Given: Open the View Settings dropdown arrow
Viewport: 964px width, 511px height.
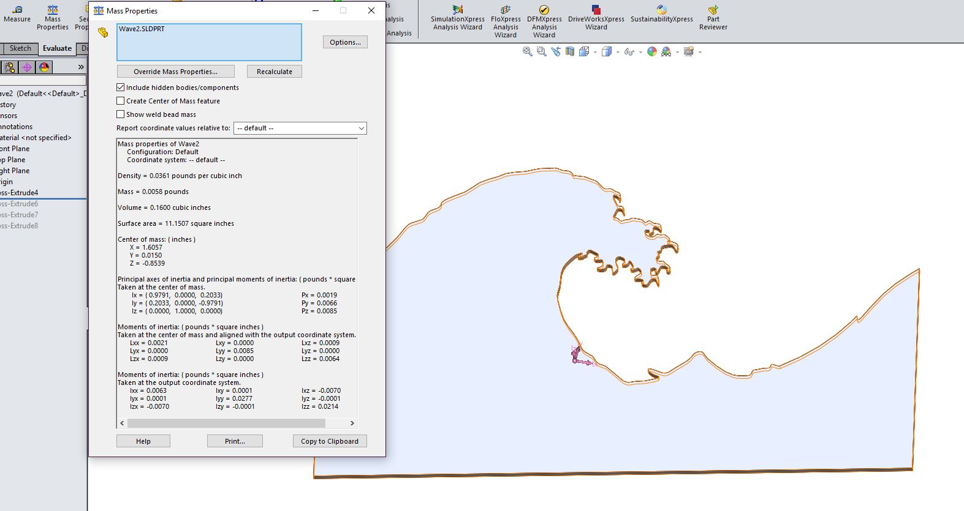Looking at the screenshot, I should click(700, 53).
